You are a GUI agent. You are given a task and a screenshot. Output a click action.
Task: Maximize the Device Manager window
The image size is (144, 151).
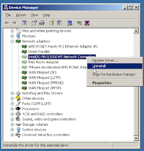(x=130, y=8)
